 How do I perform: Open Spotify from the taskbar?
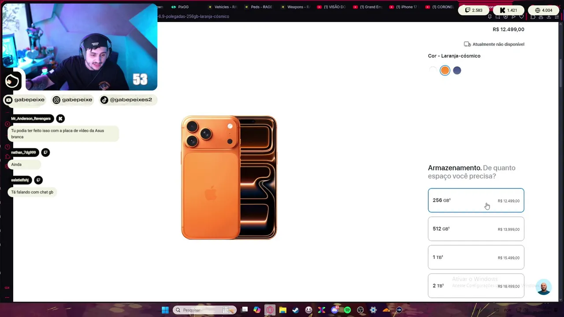[347, 310]
